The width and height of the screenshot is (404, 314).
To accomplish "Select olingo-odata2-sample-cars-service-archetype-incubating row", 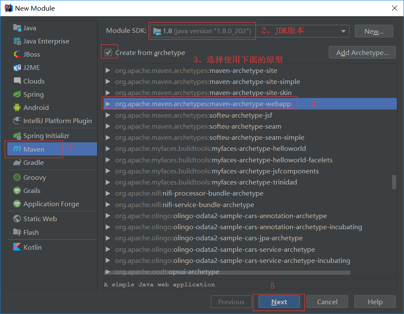I will [249, 260].
